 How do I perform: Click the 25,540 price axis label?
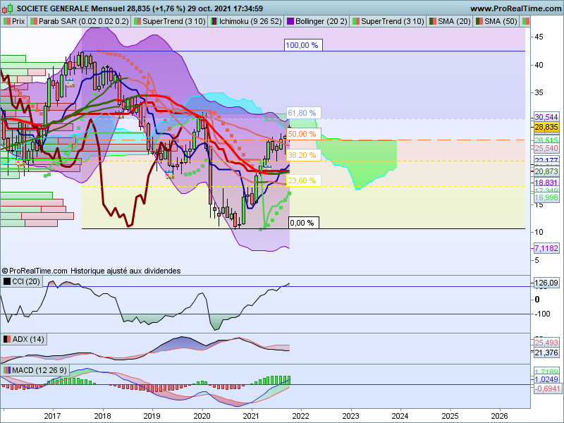click(x=546, y=148)
